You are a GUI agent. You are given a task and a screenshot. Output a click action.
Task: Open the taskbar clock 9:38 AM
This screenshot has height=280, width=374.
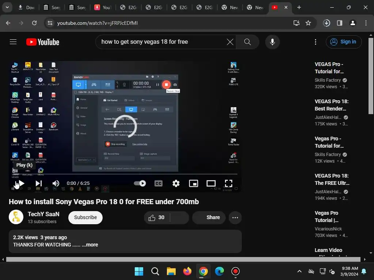[350, 271]
